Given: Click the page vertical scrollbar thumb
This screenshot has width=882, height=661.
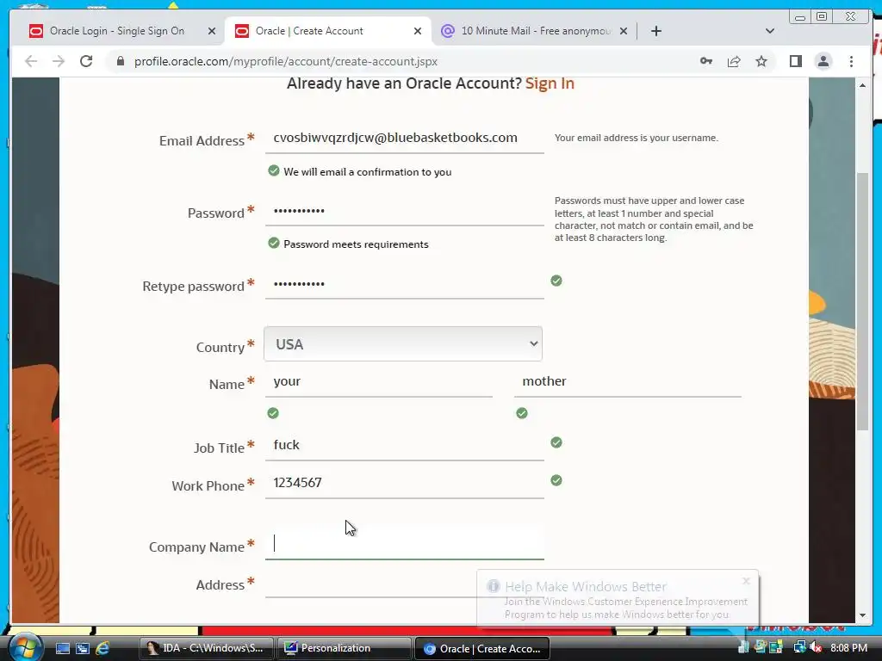Looking at the screenshot, I should 862,302.
